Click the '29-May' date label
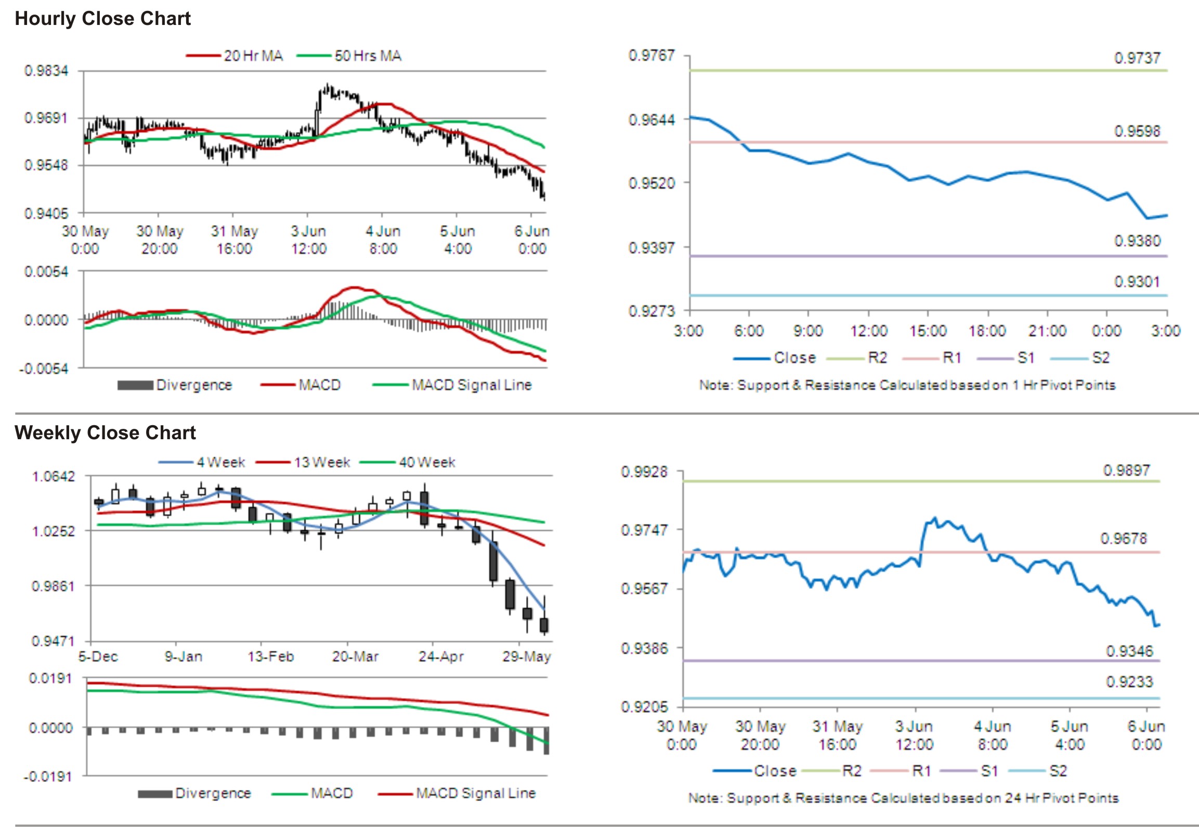This screenshot has width=1199, height=827. tap(526, 657)
